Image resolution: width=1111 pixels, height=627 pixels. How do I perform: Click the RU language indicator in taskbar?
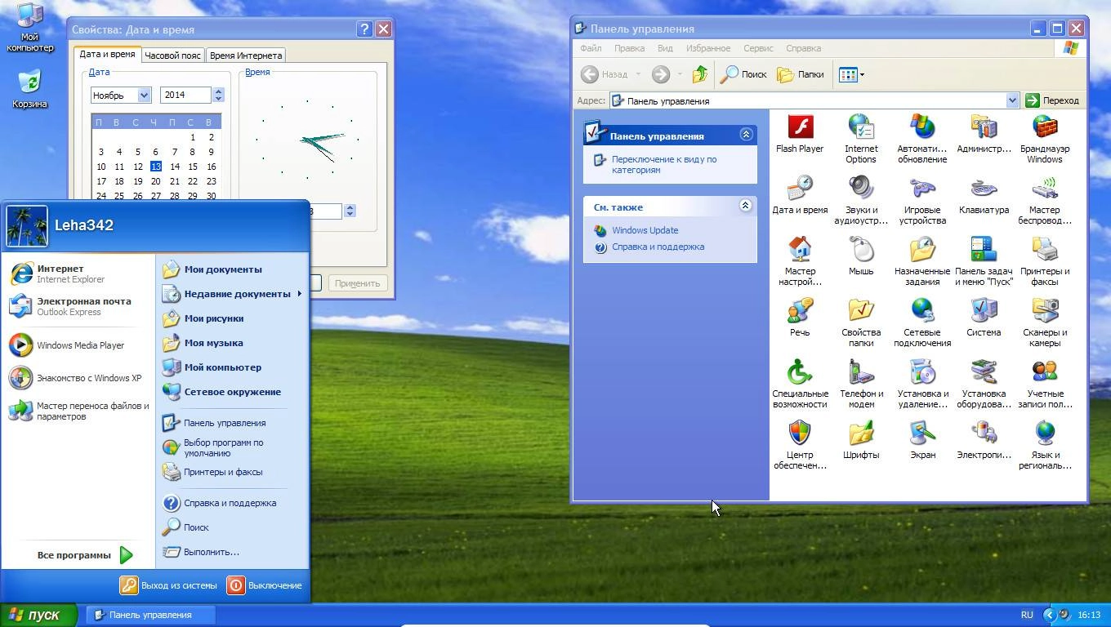pos(1027,615)
